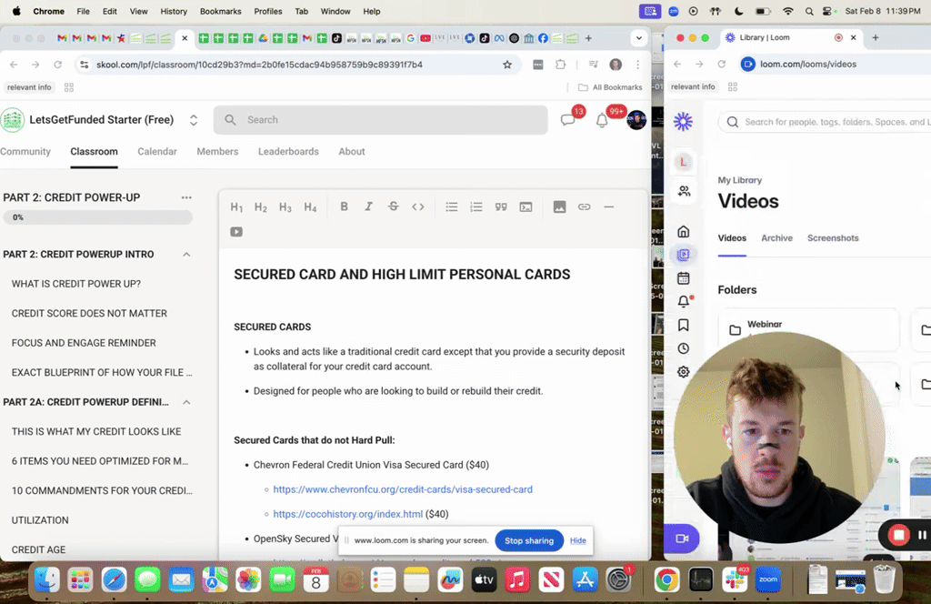Apply Heading 1 format in editor
931x604 pixels.
click(x=236, y=206)
